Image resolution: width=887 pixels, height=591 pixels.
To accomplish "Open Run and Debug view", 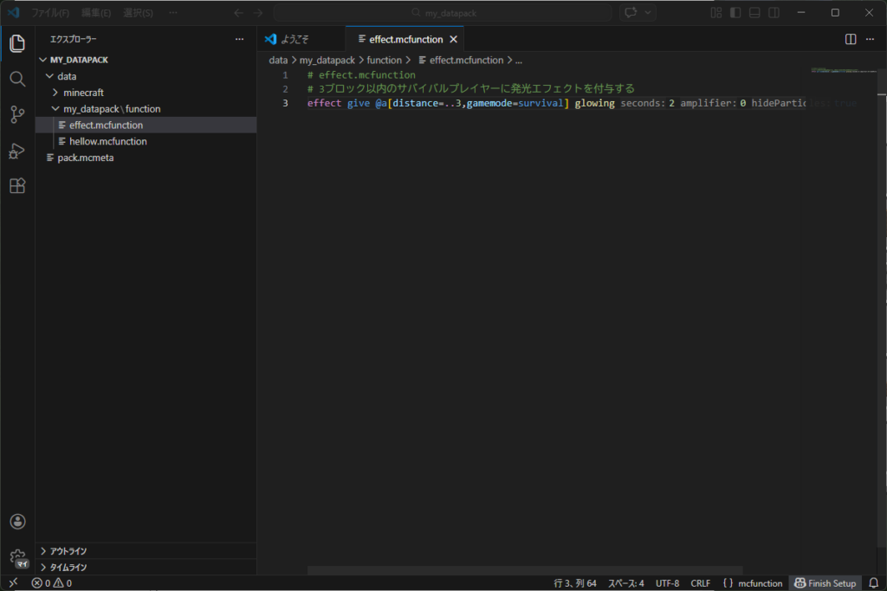I will 17,151.
